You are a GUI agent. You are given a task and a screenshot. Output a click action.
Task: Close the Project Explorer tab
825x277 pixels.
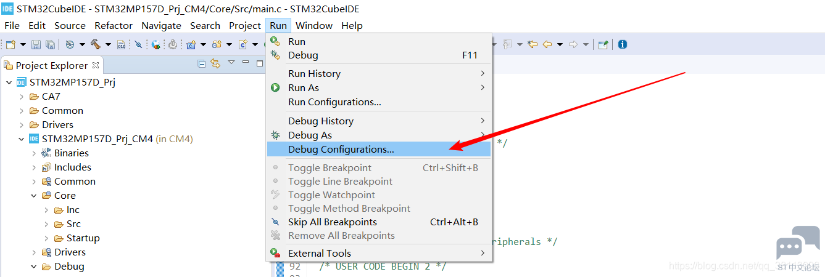click(x=96, y=65)
